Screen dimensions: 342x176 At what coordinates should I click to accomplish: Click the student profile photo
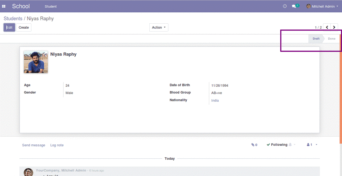coord(36,62)
